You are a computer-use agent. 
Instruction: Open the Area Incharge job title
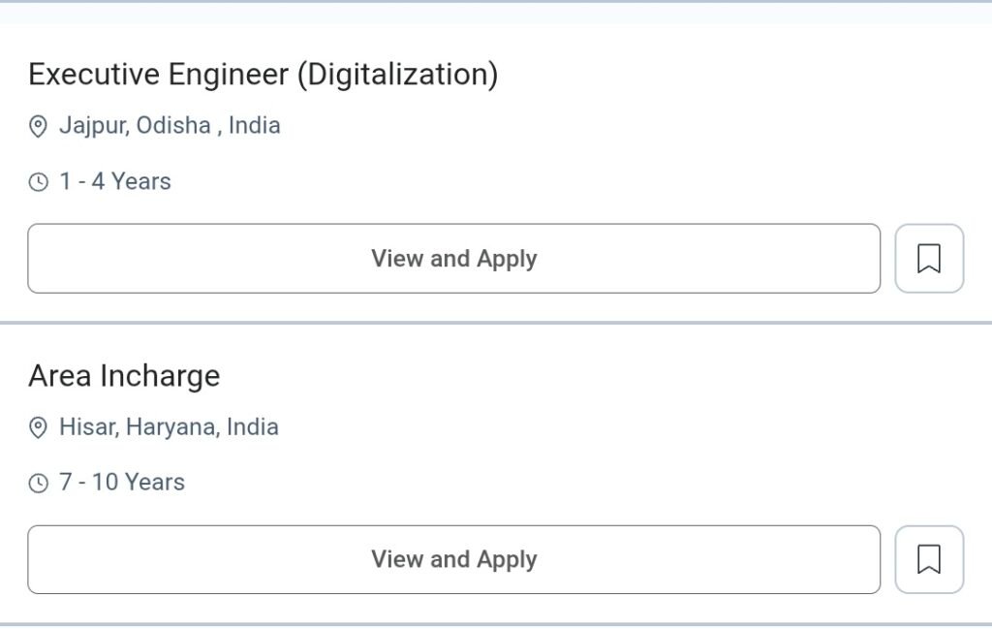click(124, 376)
